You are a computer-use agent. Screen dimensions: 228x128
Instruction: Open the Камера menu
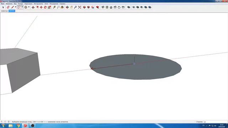pos(21,4)
